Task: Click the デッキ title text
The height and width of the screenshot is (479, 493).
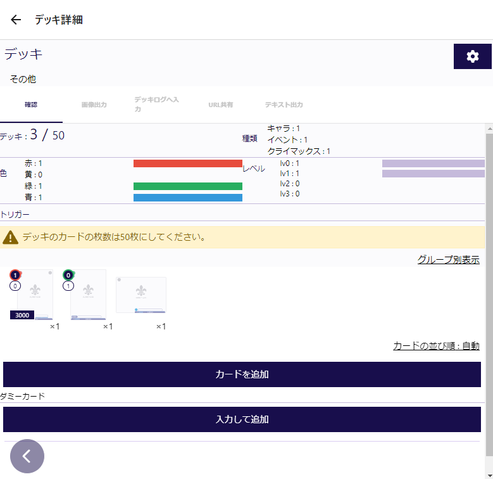Action: click(x=23, y=54)
